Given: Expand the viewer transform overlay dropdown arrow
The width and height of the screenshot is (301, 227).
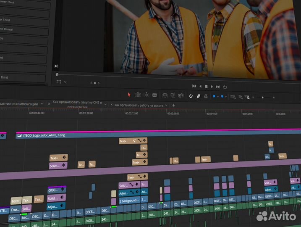Looking at the screenshot, I should click(x=65, y=82).
